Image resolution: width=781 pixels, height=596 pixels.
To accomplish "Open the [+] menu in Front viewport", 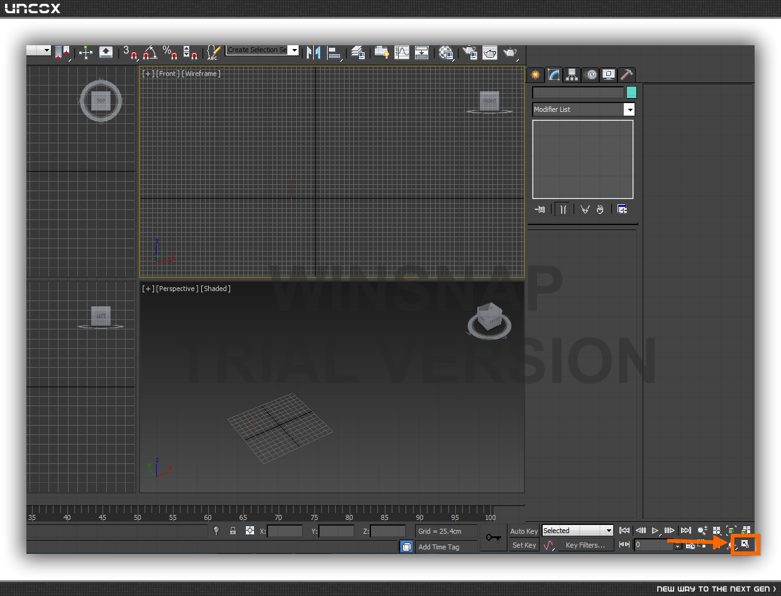I will click(x=148, y=74).
